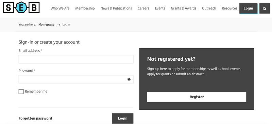Focus the Password input field
This screenshot has height=124, width=272.
pyautogui.click(x=76, y=79)
